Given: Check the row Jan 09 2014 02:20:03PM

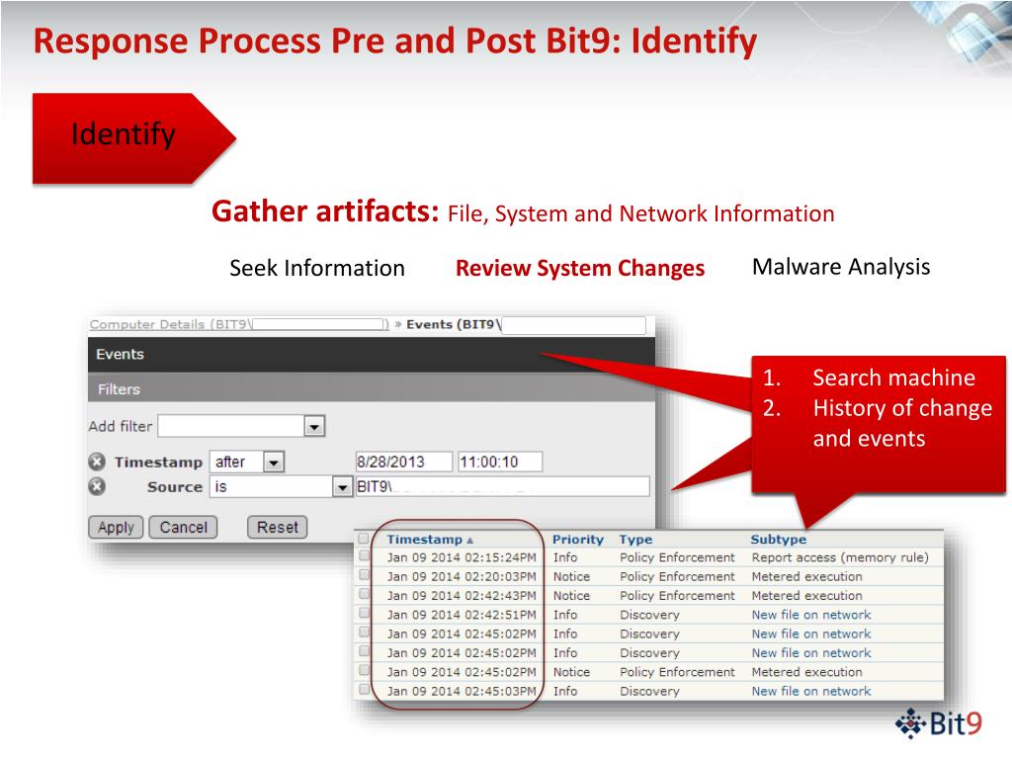Looking at the screenshot, I should point(364,575).
